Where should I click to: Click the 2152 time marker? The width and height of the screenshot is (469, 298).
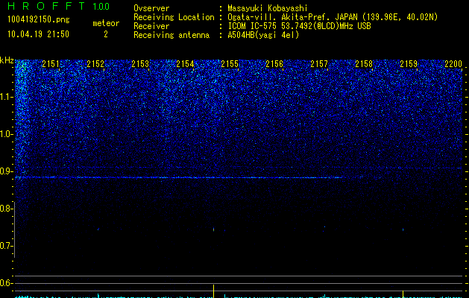[95, 64]
